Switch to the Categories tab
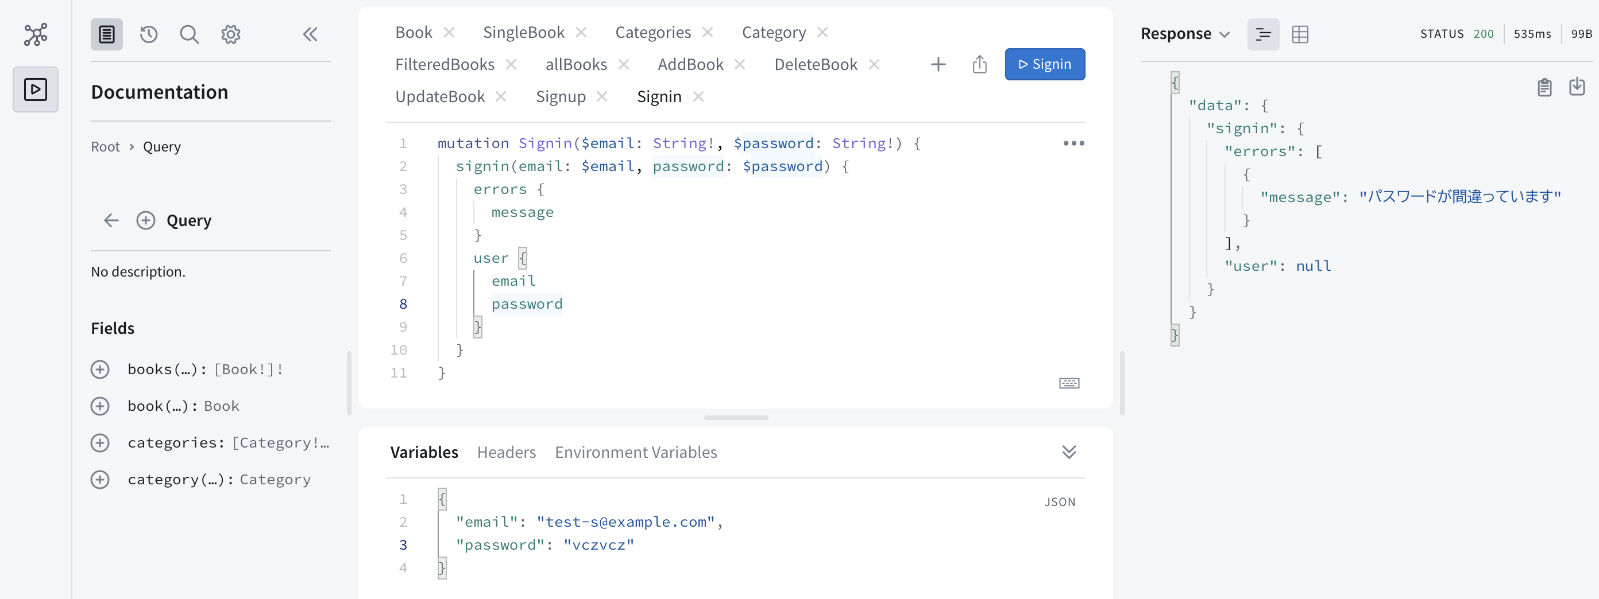 point(653,32)
